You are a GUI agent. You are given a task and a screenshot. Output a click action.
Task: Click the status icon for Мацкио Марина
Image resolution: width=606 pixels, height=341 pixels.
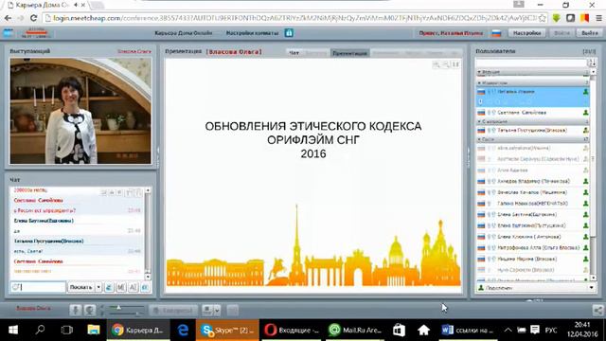[585, 259]
